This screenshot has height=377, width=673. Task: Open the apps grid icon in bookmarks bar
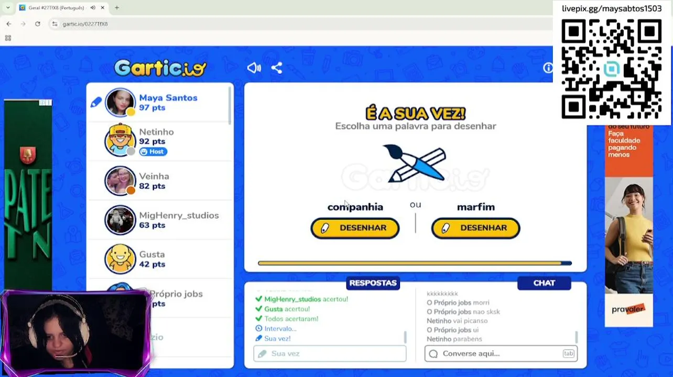point(8,38)
